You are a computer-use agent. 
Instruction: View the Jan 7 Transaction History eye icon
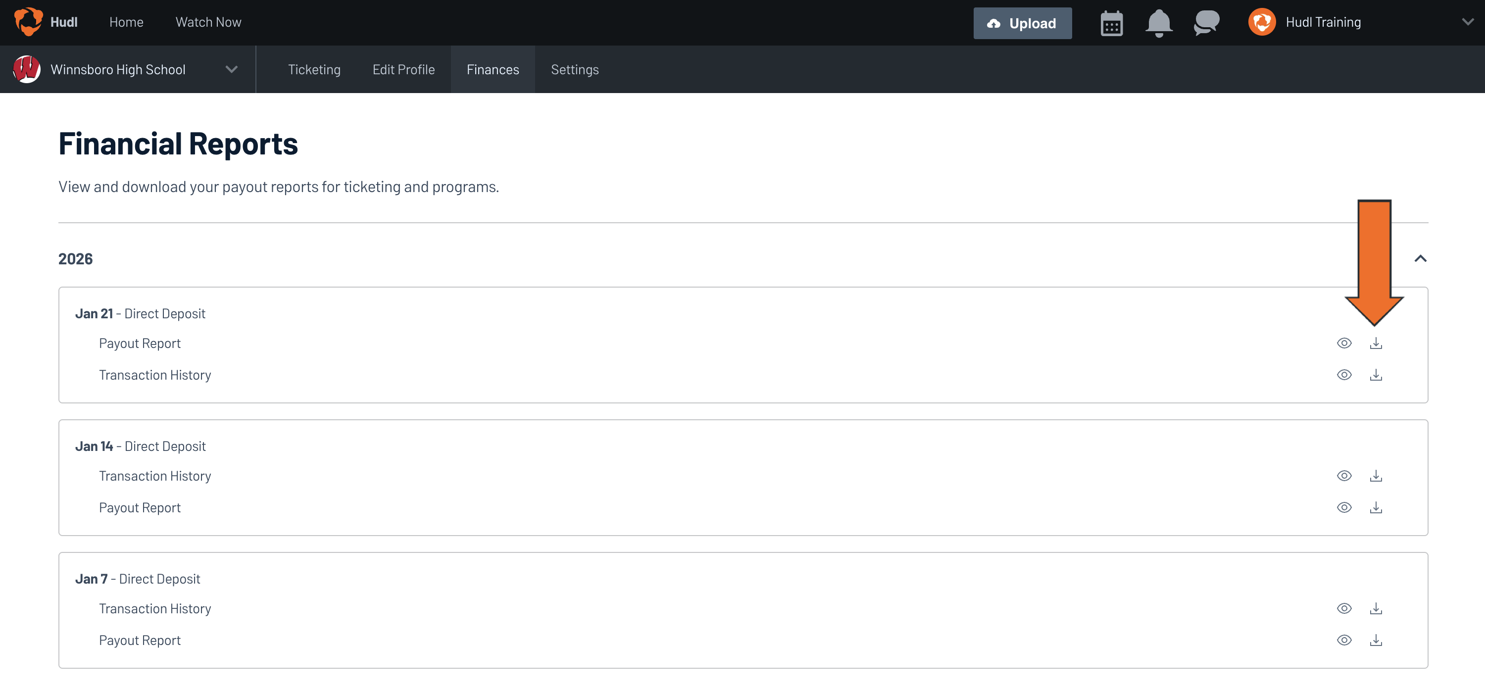click(x=1344, y=608)
